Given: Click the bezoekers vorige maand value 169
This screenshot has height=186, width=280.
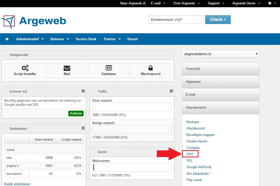Looking at the screenshot, I should pyautogui.click(x=78, y=174).
